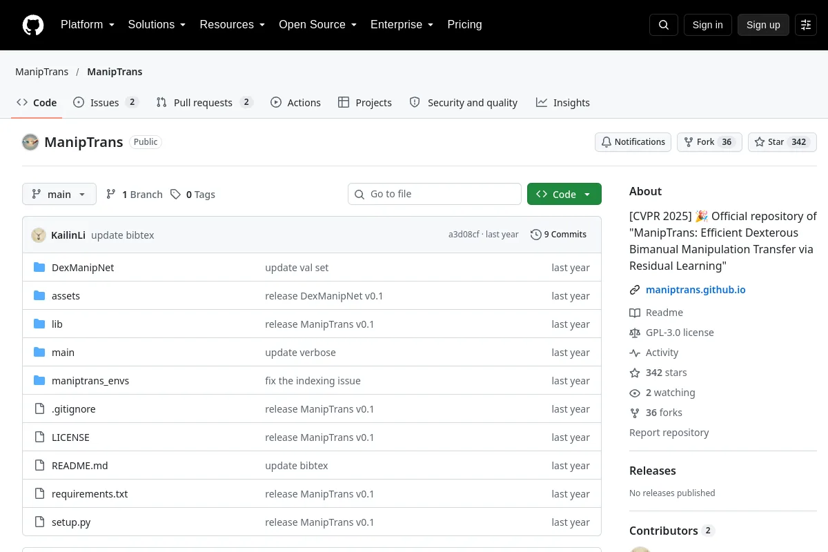Click the scales icon next to GPL-3.0 license

[635, 333]
